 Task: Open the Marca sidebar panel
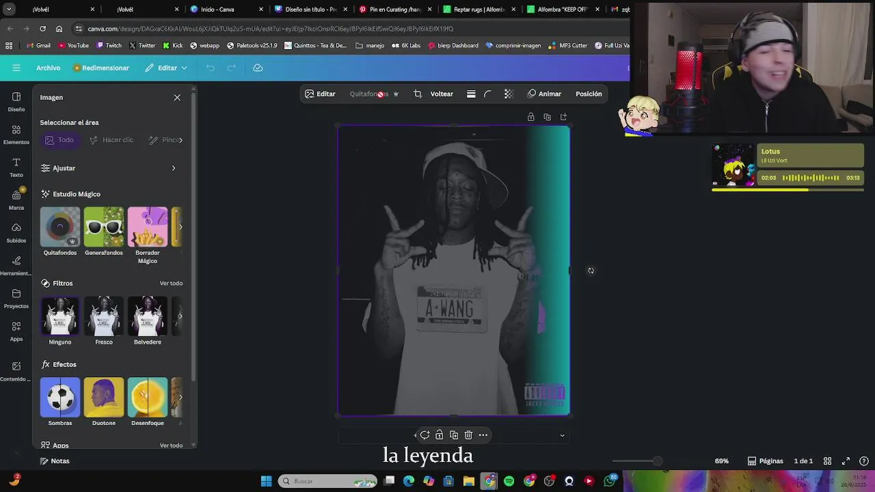16,200
